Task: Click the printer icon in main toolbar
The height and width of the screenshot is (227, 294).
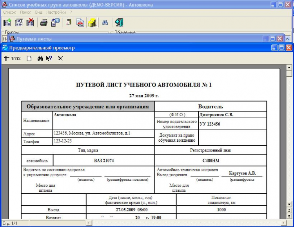Action: (x=44, y=23)
